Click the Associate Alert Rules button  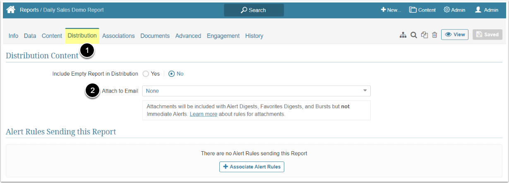(252, 167)
